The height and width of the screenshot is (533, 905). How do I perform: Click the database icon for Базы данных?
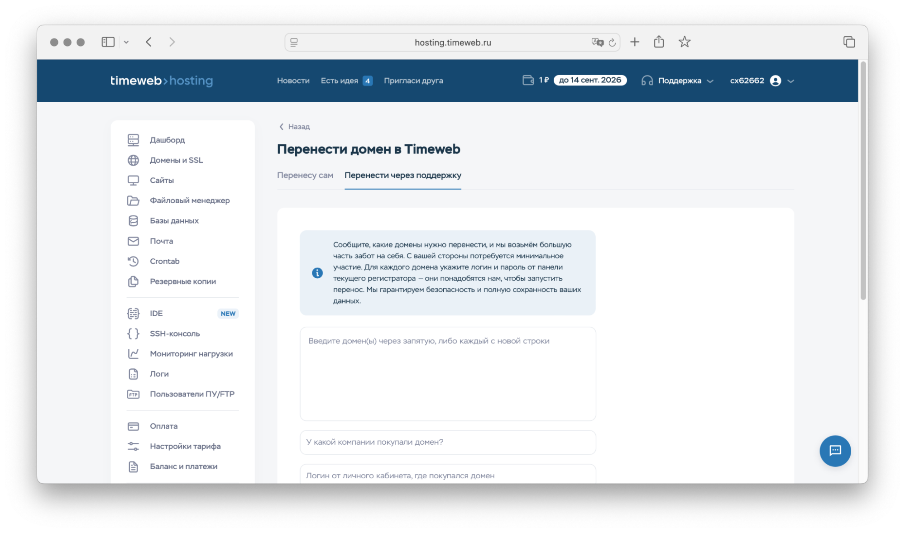tap(133, 221)
